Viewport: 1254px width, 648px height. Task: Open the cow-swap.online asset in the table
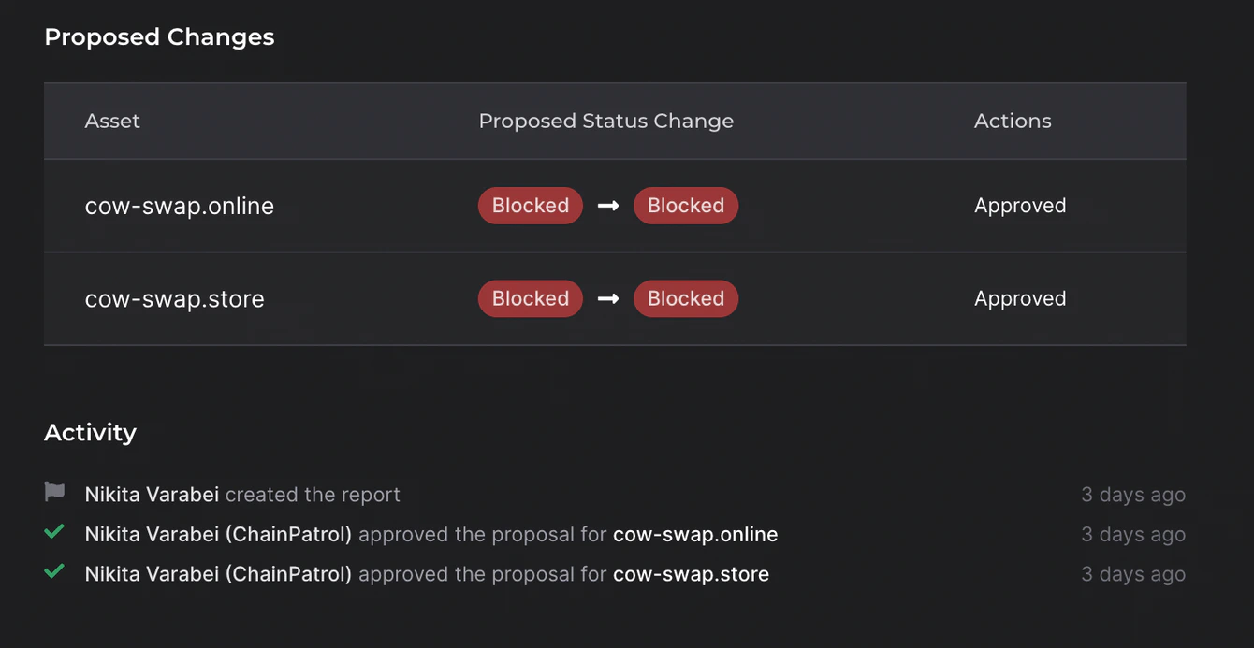(x=180, y=206)
